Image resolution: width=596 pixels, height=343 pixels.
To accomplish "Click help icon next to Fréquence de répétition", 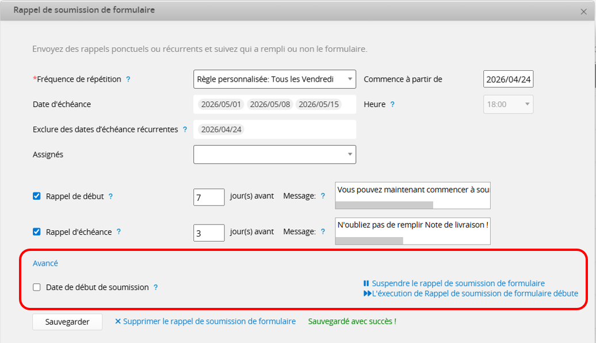I will point(128,79).
